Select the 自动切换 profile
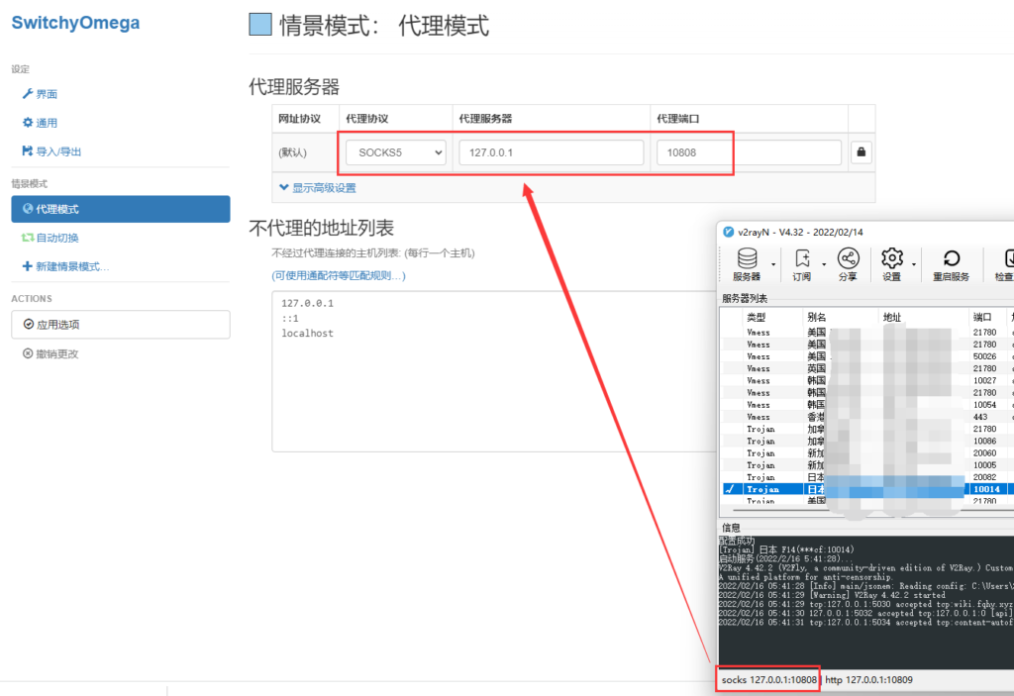This screenshot has width=1014, height=696. (56, 238)
